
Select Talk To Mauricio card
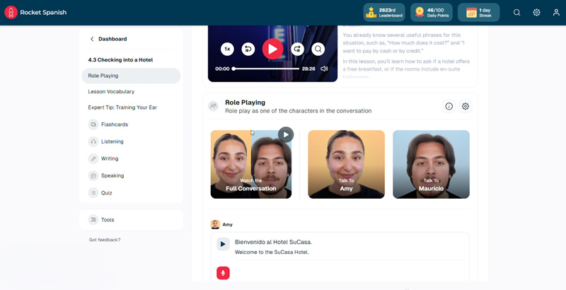coord(431,164)
